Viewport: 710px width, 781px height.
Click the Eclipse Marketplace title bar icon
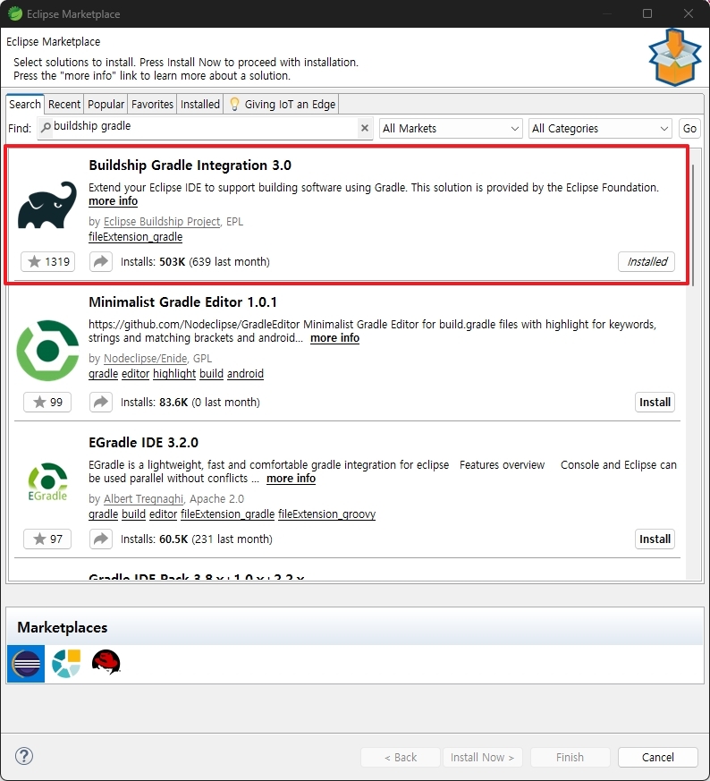pos(15,13)
